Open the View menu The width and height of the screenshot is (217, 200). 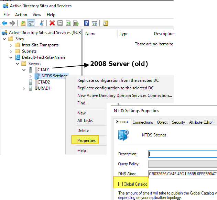coord(37,15)
